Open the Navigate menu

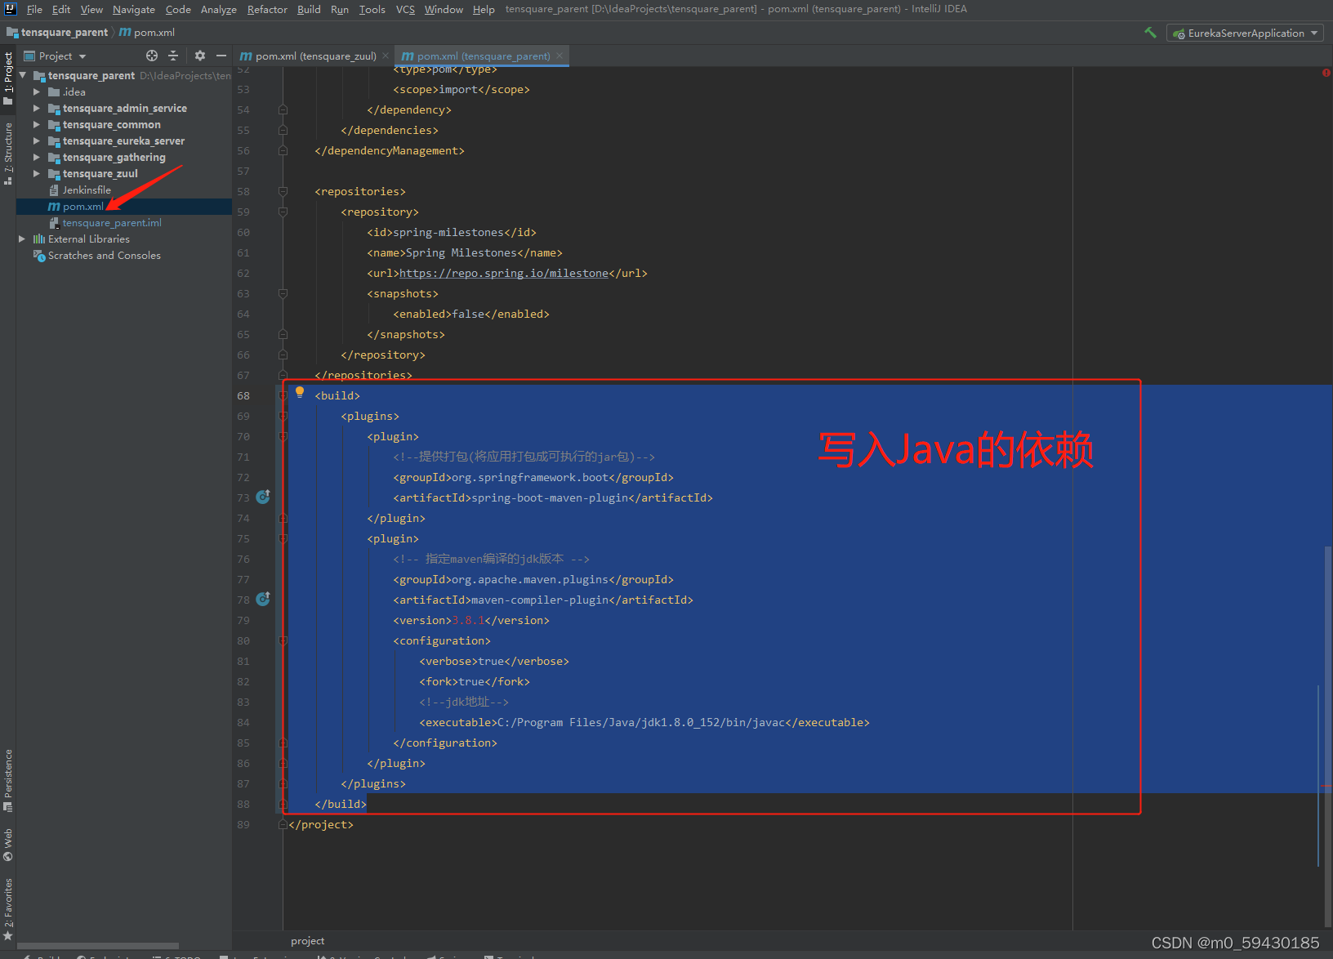click(134, 9)
